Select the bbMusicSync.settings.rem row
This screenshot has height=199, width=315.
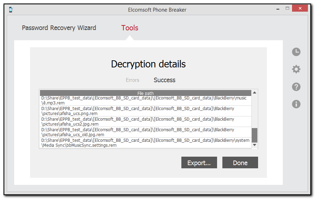[145, 143]
